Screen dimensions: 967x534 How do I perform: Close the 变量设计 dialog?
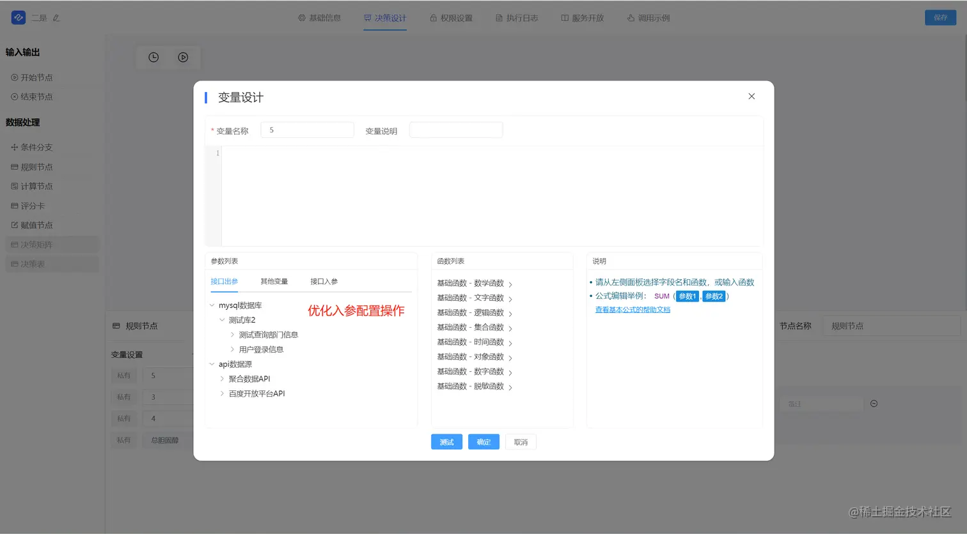point(751,96)
